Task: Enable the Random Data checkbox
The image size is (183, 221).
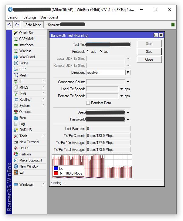Action: pyautogui.click(x=88, y=103)
